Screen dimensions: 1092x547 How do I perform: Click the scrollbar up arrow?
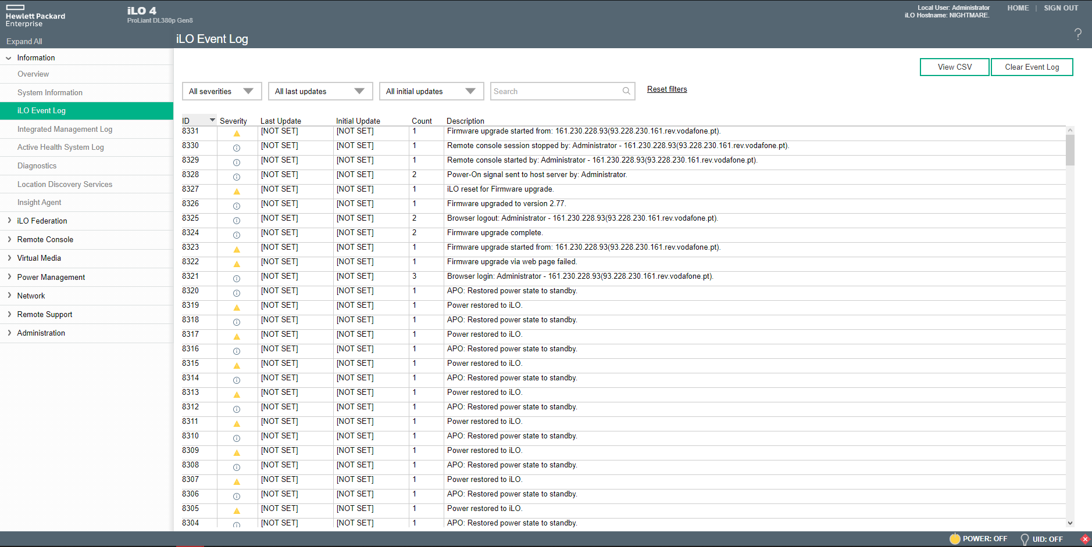(1070, 131)
